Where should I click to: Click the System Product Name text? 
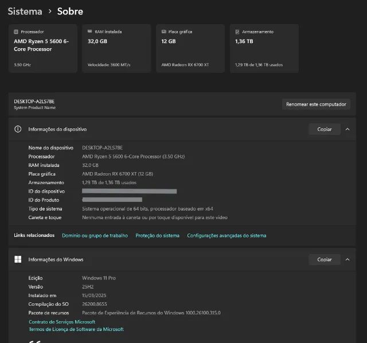pyautogui.click(x=34, y=108)
